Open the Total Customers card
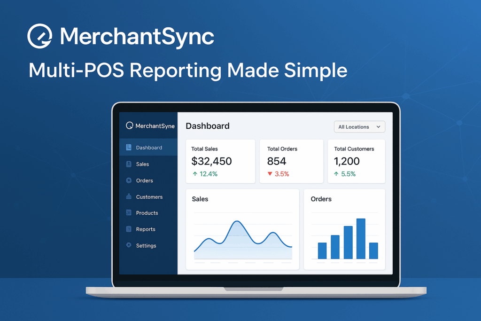The width and height of the screenshot is (481, 321). pyautogui.click(x=356, y=161)
